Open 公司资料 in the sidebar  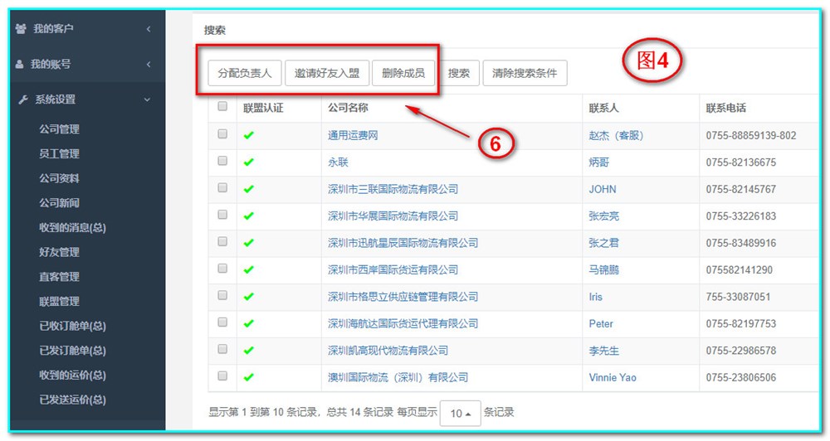[59, 178]
